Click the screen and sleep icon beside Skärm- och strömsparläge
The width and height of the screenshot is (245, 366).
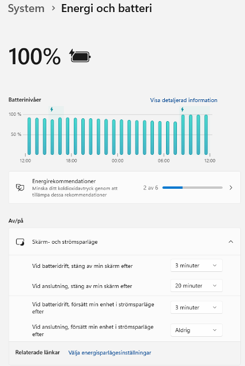coord(20,242)
